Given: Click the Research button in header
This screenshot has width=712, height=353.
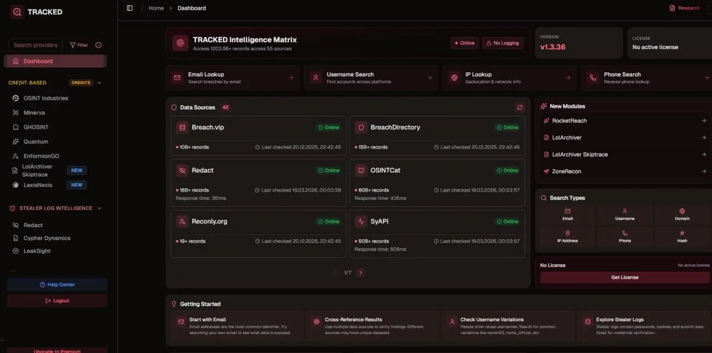Looking at the screenshot, I should pyautogui.click(x=685, y=8).
